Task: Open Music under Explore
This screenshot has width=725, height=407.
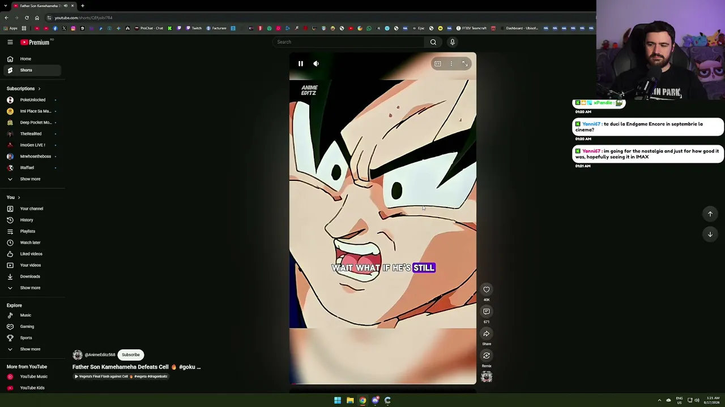Action: 32,315
